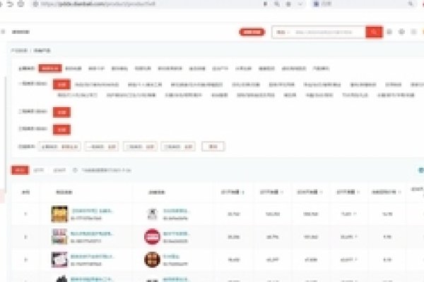The width and height of the screenshot is (424, 282).
Task: Click the first selected-filter chip in condition row
Action: click(x=59, y=147)
